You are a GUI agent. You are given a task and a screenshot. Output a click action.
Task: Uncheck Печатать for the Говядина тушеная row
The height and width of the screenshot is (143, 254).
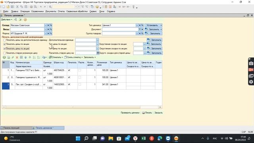[69, 77]
